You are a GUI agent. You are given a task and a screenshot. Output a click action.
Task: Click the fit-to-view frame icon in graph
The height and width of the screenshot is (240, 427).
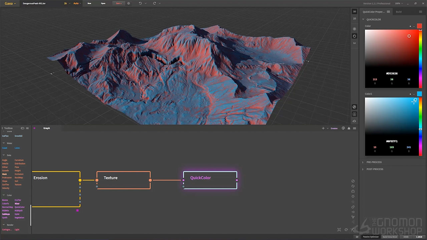(339, 230)
